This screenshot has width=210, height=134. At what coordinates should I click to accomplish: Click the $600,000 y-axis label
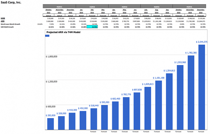click(x=52, y=106)
